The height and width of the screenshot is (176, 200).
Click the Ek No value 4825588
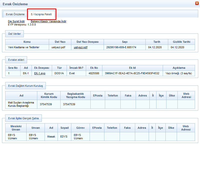(x=94, y=73)
